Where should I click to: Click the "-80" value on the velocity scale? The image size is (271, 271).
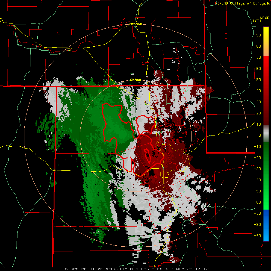point(257,225)
